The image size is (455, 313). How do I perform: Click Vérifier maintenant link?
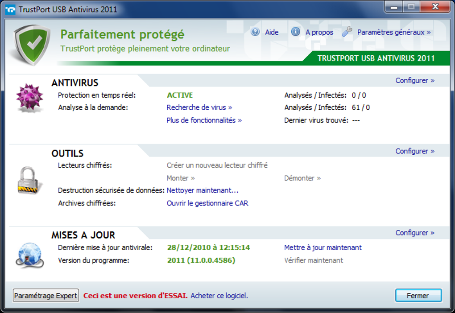(314, 260)
